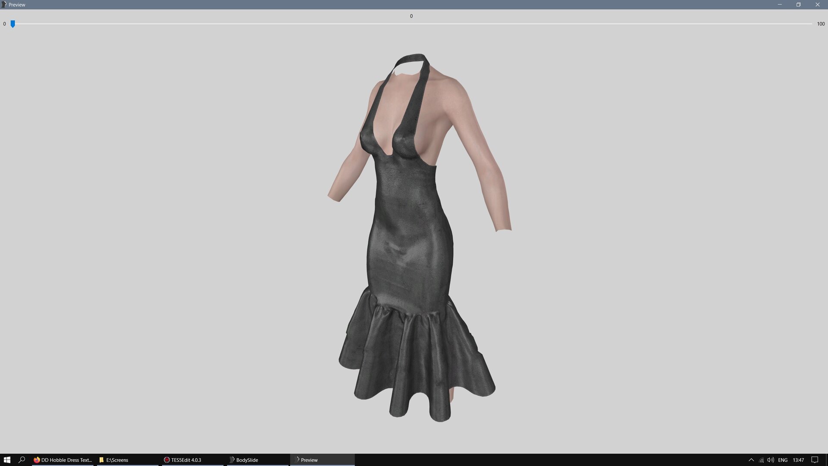Switch to the TES5Edit 4.0.3 window
The width and height of the screenshot is (828, 466).
point(193,460)
